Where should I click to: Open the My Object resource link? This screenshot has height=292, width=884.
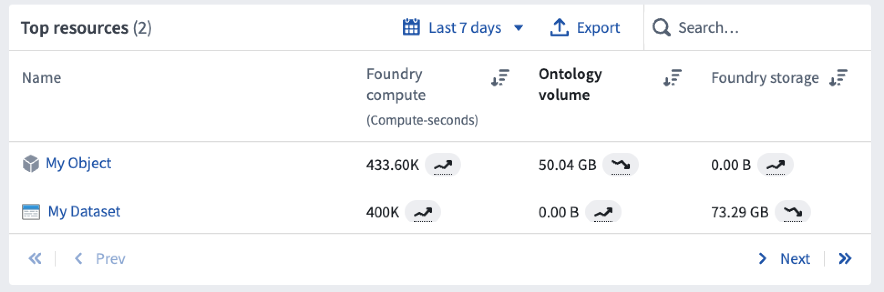click(78, 163)
